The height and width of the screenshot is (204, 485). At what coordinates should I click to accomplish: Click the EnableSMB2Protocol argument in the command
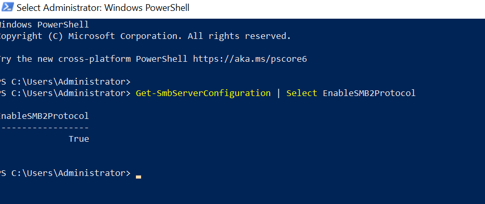(369, 93)
